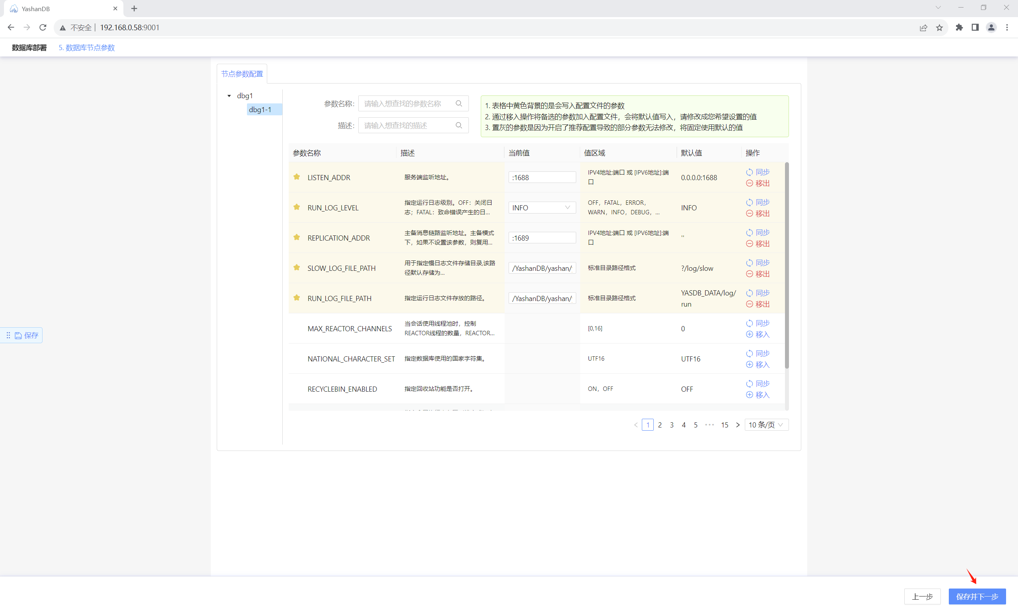Image resolution: width=1018 pixels, height=610 pixels.
Task: Bookmark this page with star icon
Action: (939, 27)
